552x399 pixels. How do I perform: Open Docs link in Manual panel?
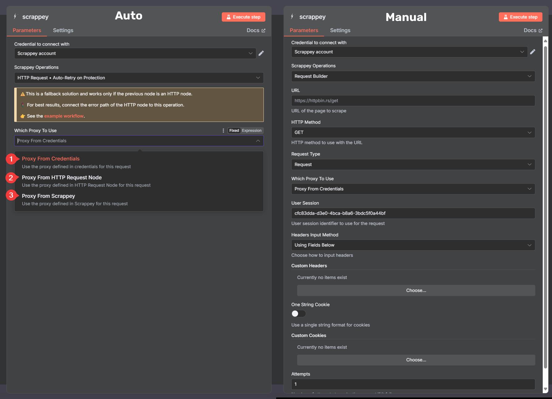pyautogui.click(x=533, y=30)
